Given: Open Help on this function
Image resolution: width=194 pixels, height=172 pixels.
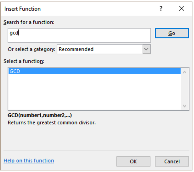Looking at the screenshot, I should [x=29, y=161].
